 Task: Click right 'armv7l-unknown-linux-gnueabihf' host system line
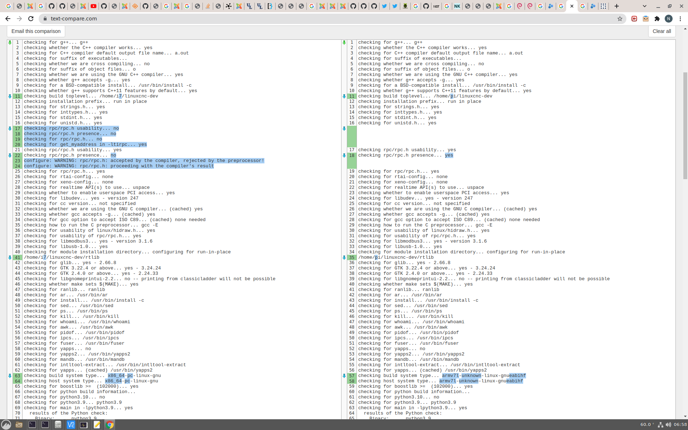coord(441,381)
